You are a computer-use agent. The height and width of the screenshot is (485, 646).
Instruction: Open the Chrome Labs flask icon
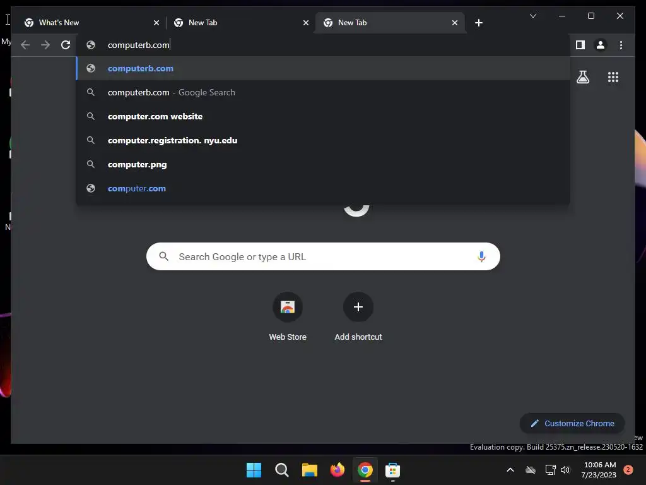[x=582, y=77]
